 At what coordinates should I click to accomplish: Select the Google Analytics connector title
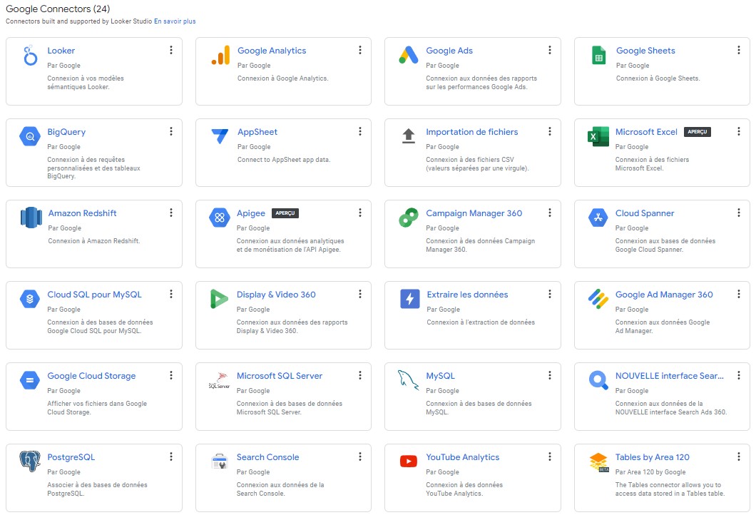click(x=272, y=51)
